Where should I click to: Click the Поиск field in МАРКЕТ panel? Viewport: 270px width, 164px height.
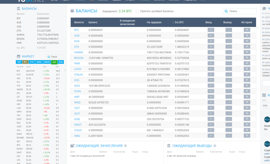[55, 57]
